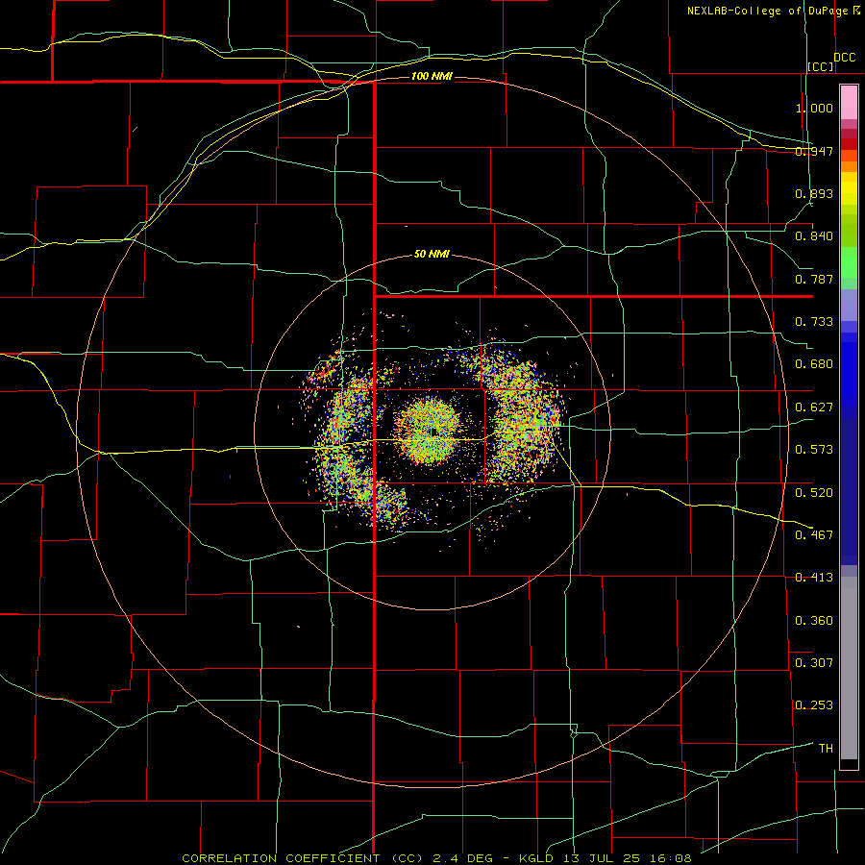Select the 0.947 value on the color scale
The image size is (865, 865).
(814, 151)
